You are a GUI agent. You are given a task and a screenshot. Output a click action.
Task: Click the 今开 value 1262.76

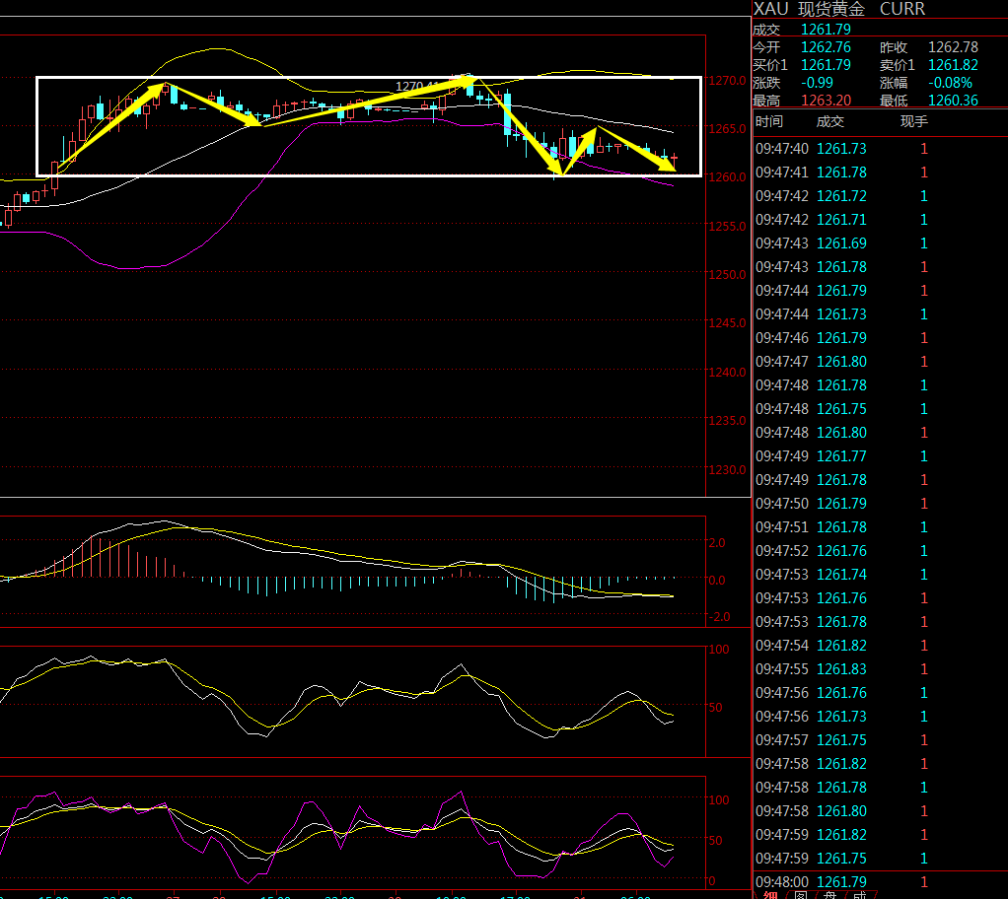(826, 47)
